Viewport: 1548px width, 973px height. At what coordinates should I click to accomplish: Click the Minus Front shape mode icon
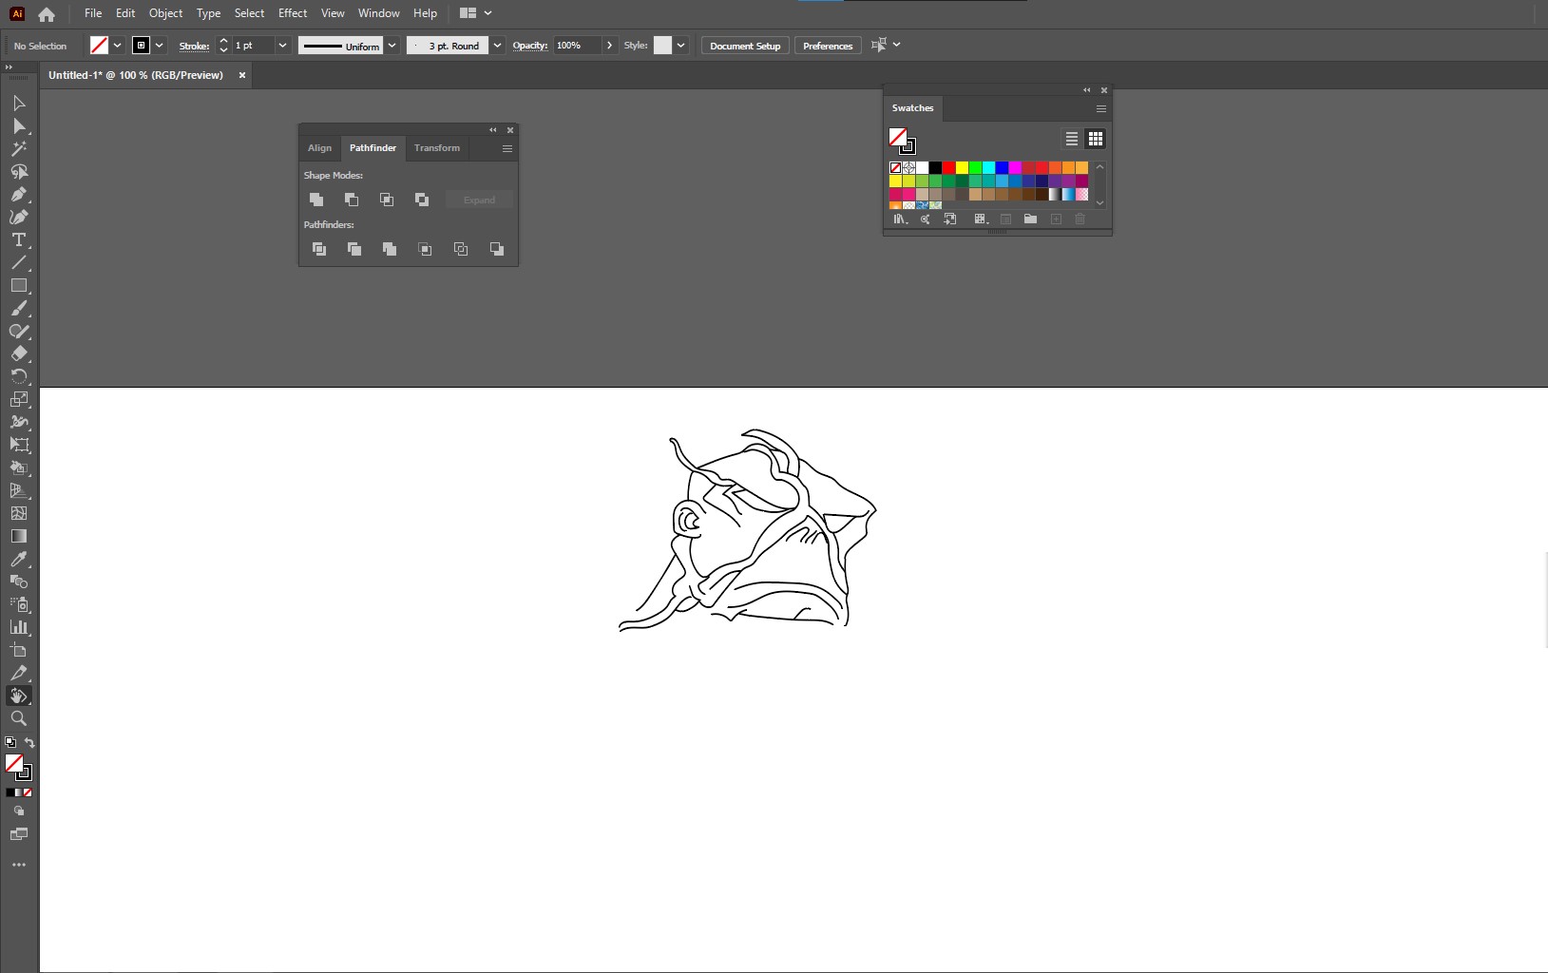pyautogui.click(x=352, y=200)
